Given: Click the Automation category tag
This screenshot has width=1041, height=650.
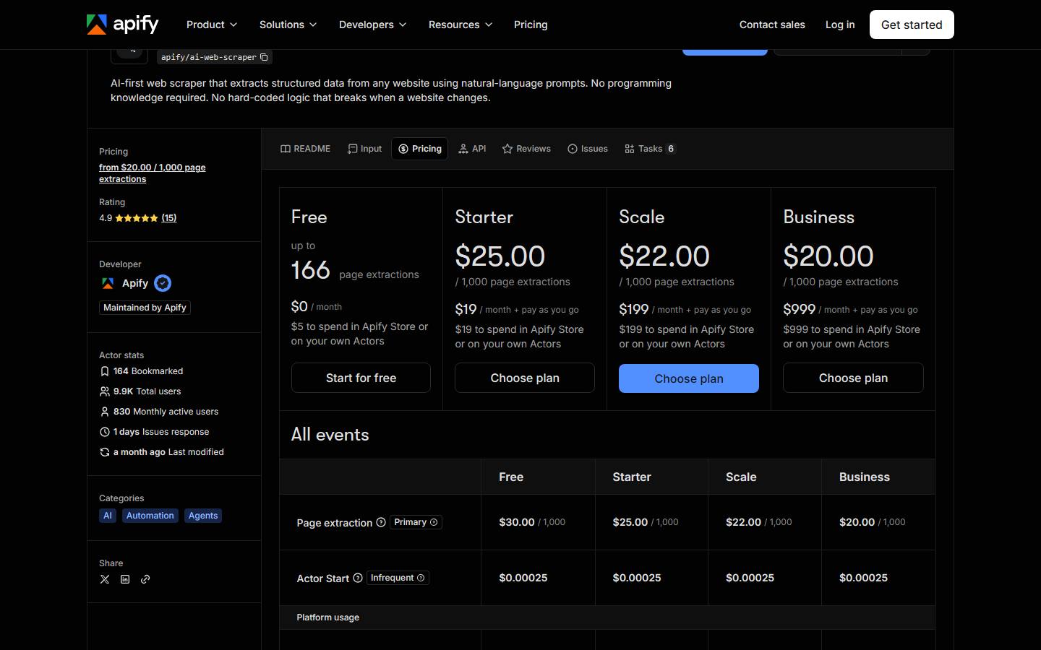Looking at the screenshot, I should tap(150, 516).
